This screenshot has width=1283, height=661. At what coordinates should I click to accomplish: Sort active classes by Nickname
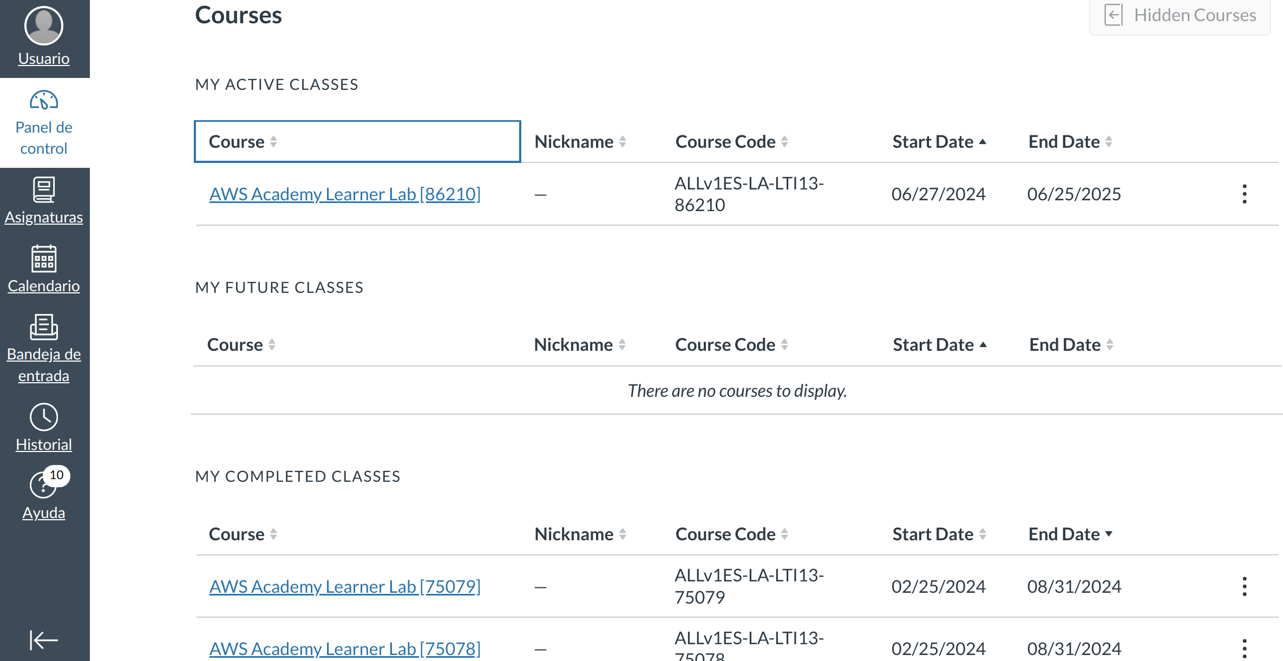coord(580,141)
